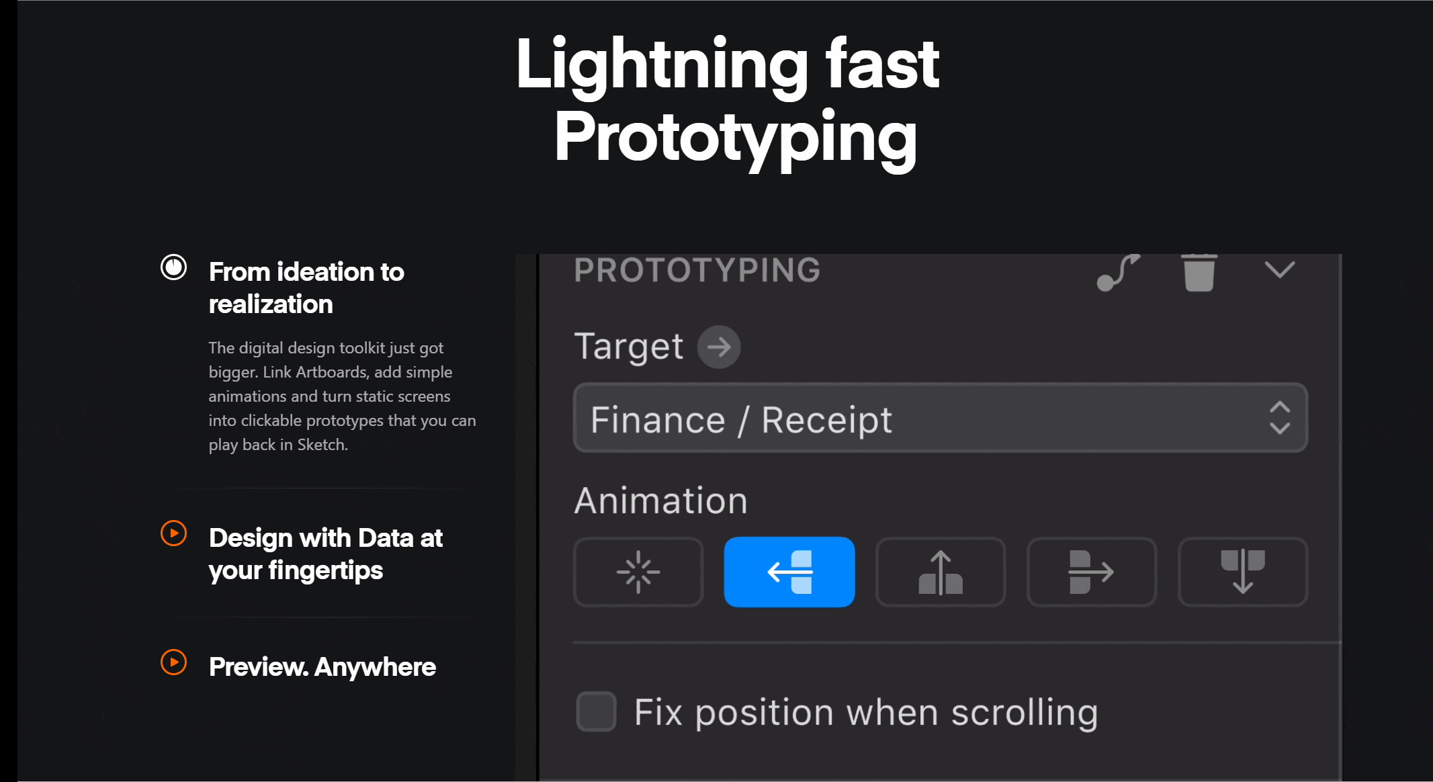Click the push-up animation icon
Viewport: 1433px width, 782px height.
pyautogui.click(x=939, y=572)
